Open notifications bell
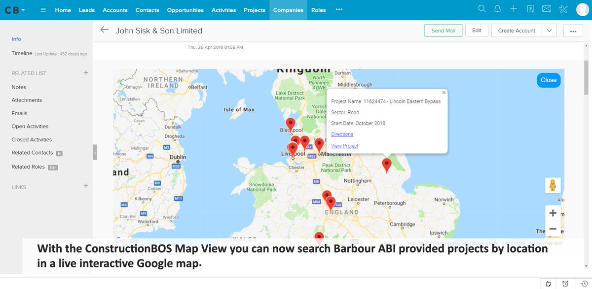Image resolution: width=592 pixels, height=289 pixels. [x=498, y=9]
